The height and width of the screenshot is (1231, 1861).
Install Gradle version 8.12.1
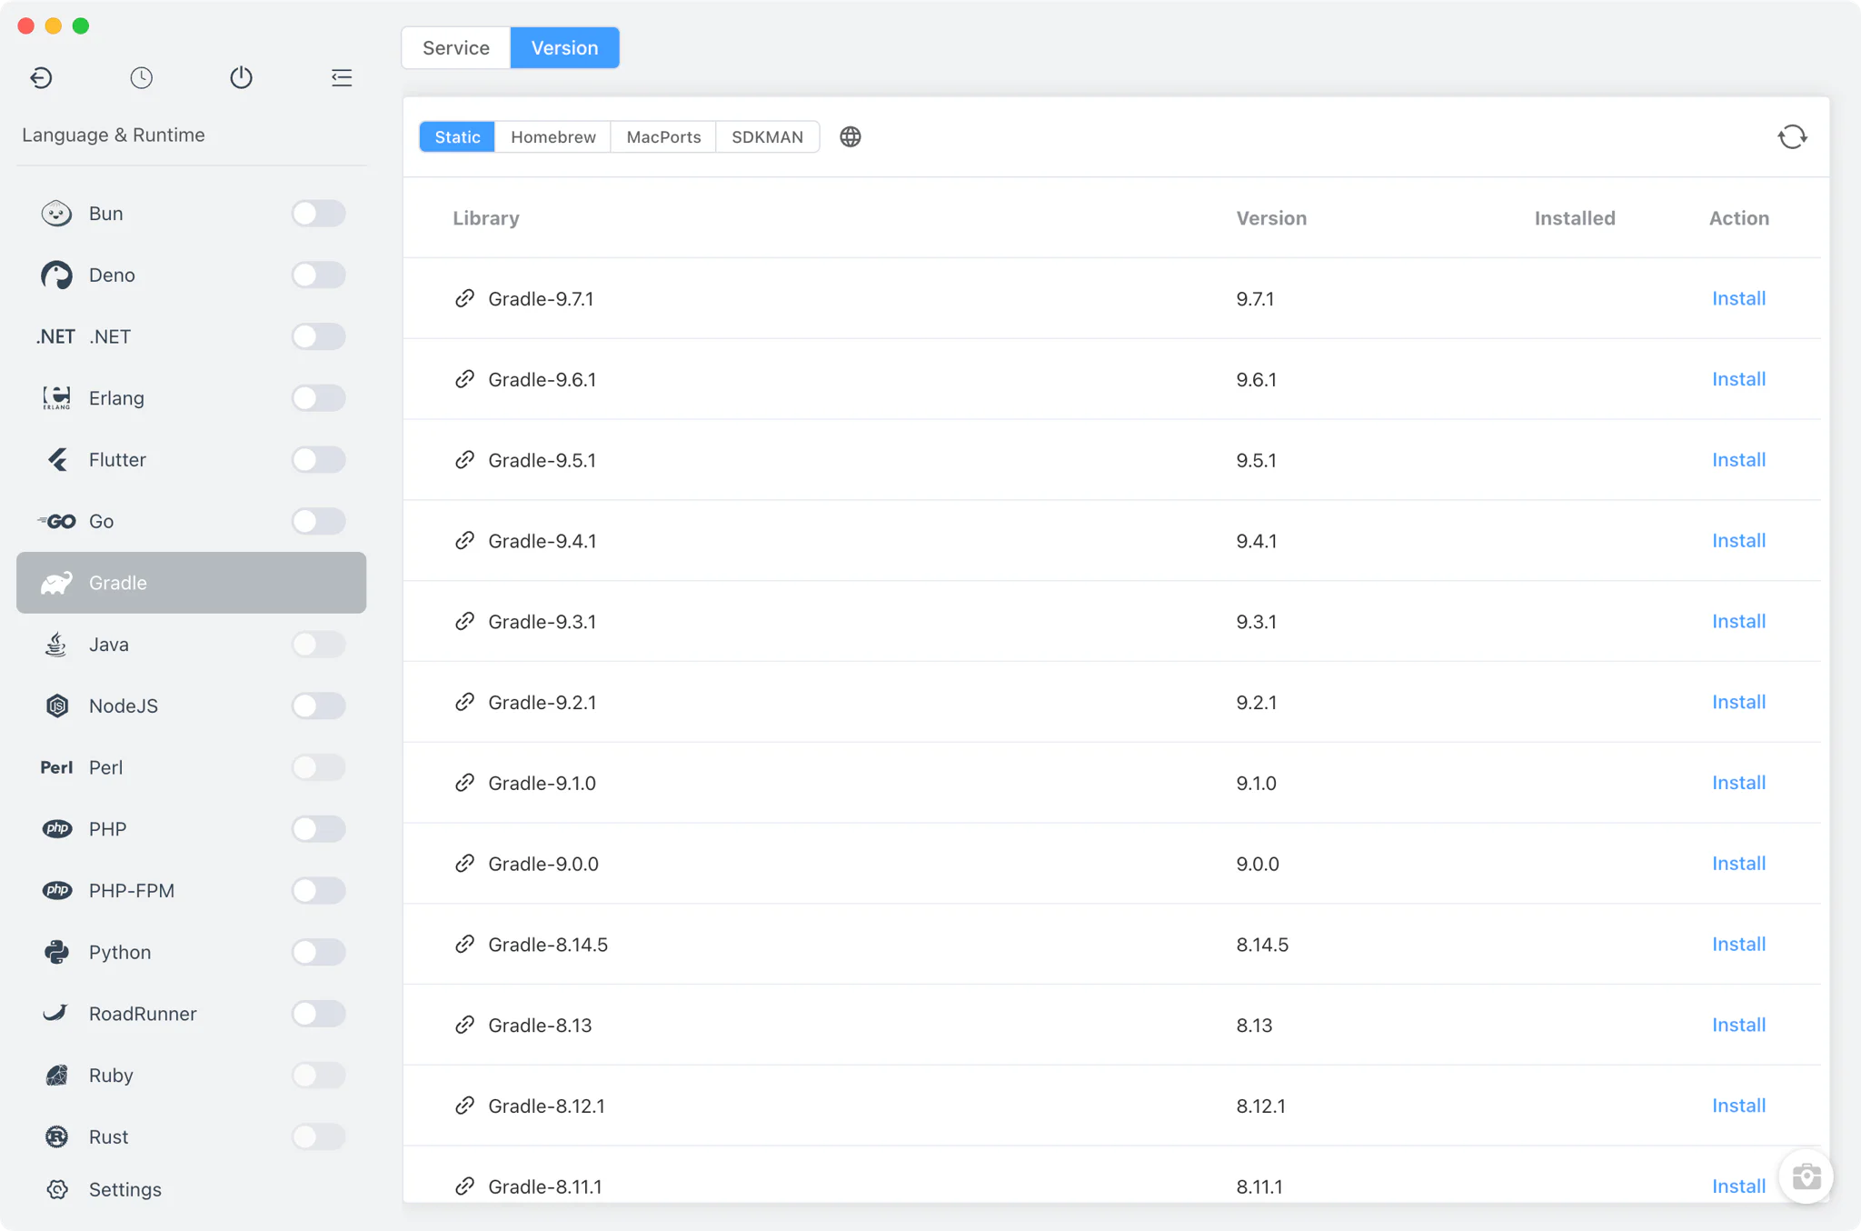(x=1738, y=1106)
